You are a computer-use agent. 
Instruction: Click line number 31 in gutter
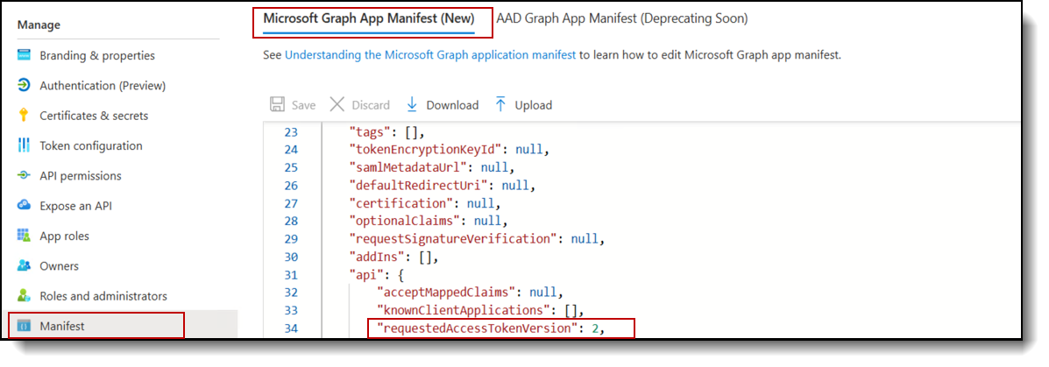(x=291, y=275)
